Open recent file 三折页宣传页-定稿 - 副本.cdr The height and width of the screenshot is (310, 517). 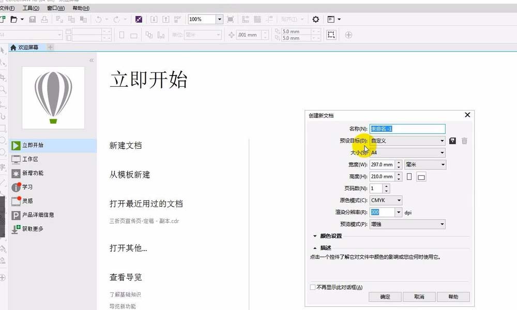pyautogui.click(x=144, y=221)
